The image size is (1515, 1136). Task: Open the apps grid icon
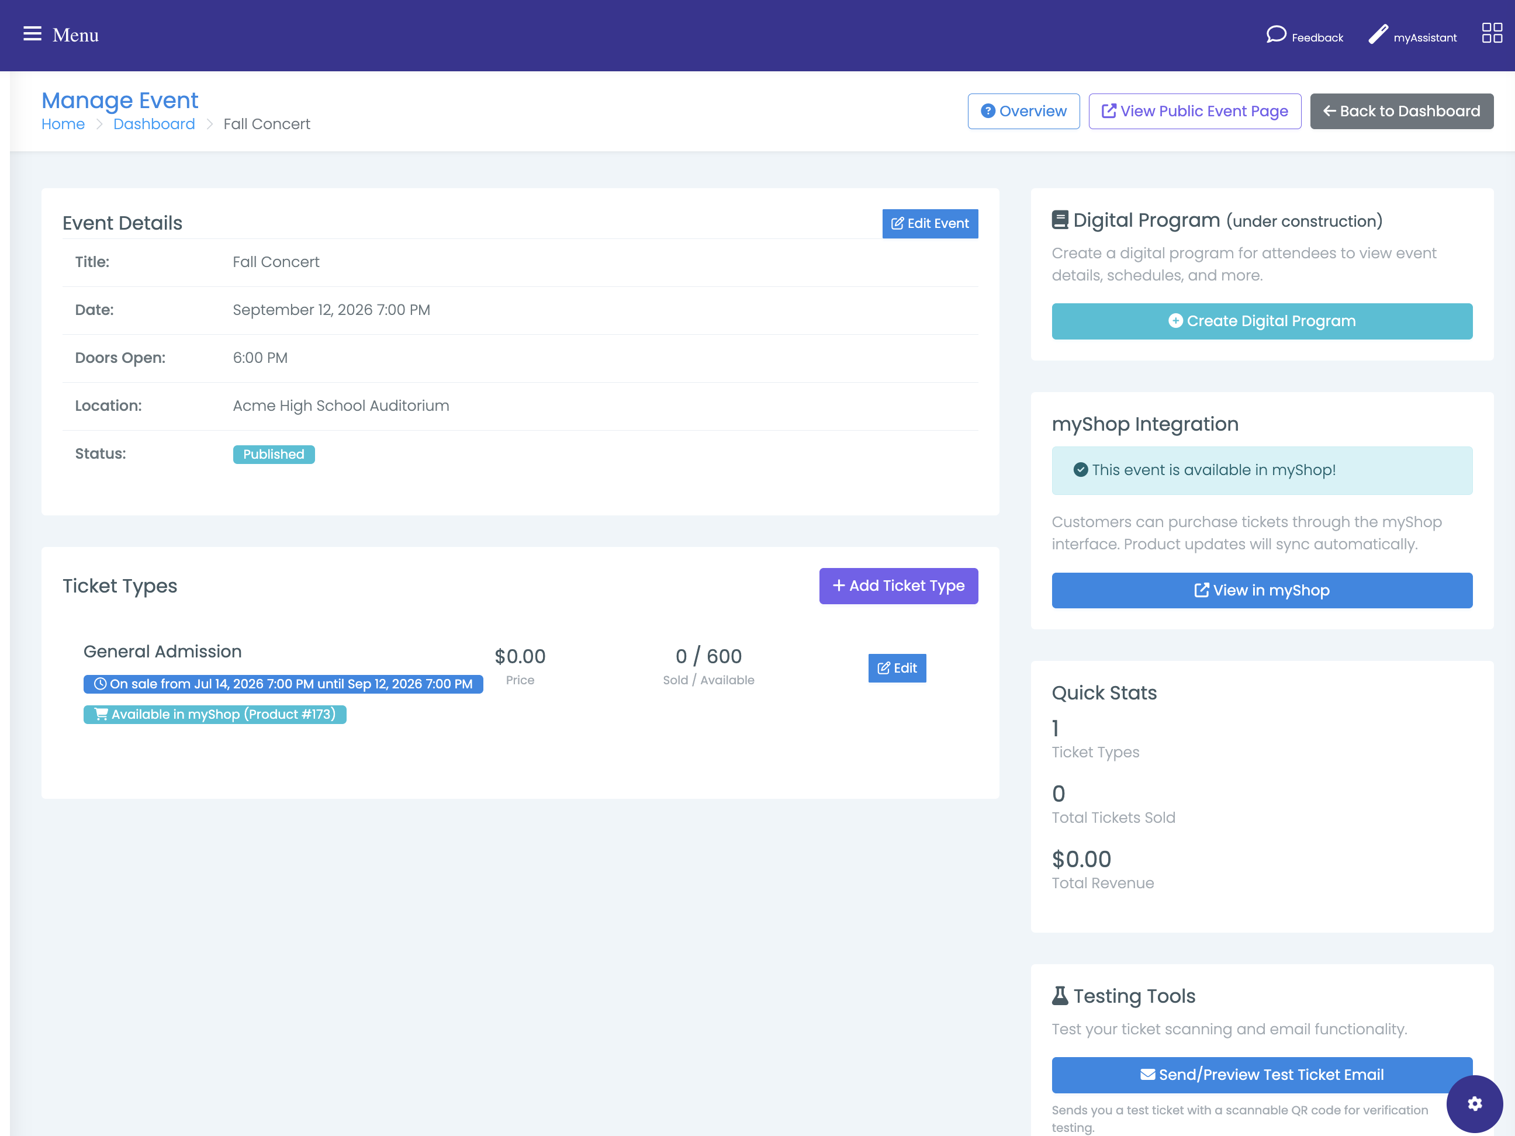tap(1492, 33)
